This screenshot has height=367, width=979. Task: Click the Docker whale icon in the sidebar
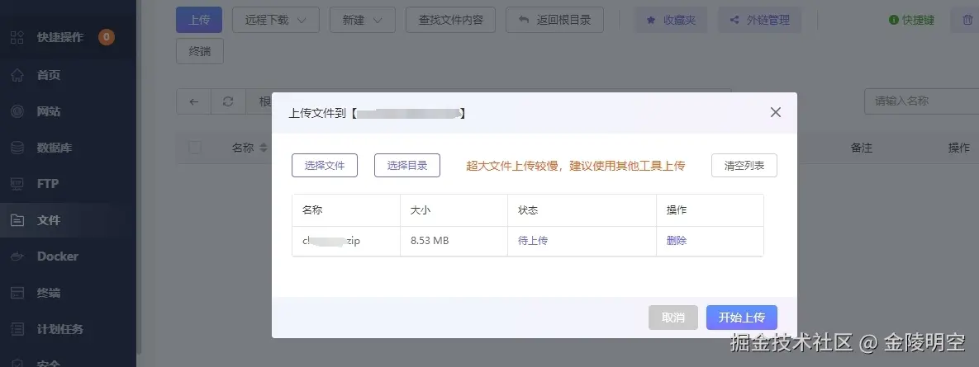point(17,256)
